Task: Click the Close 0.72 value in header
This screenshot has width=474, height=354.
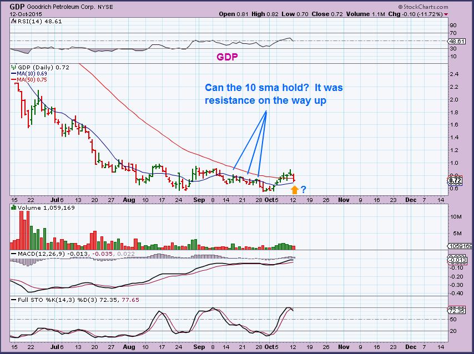Action: (x=327, y=14)
